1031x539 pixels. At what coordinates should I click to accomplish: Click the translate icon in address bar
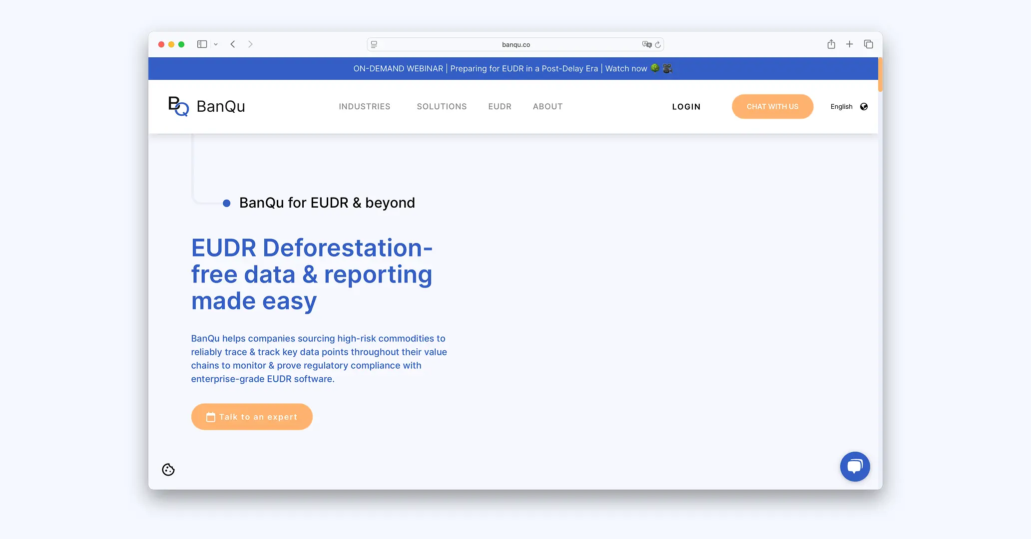[x=646, y=44]
